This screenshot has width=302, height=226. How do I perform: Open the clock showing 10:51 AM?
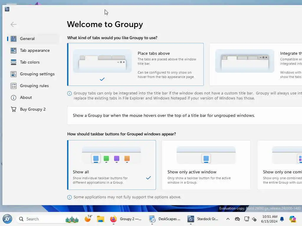(x=270, y=219)
